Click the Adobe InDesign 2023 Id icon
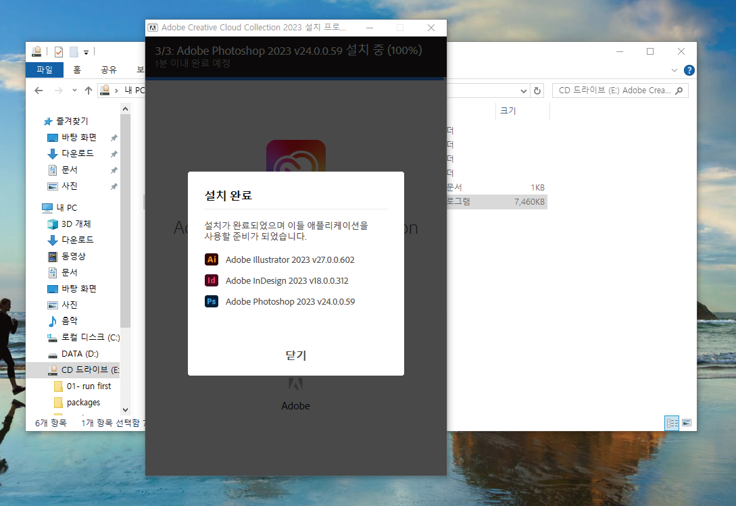The width and height of the screenshot is (736, 506). tap(212, 280)
